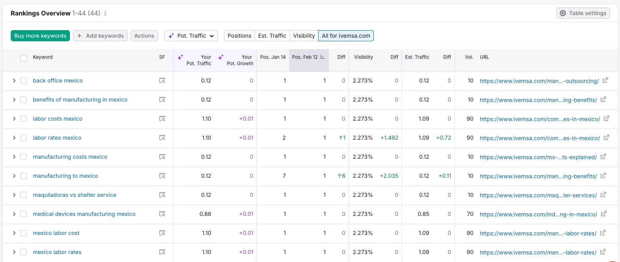Open external link icon for manufacturing costs mexico URL
This screenshot has height=262, width=620.
(603, 156)
